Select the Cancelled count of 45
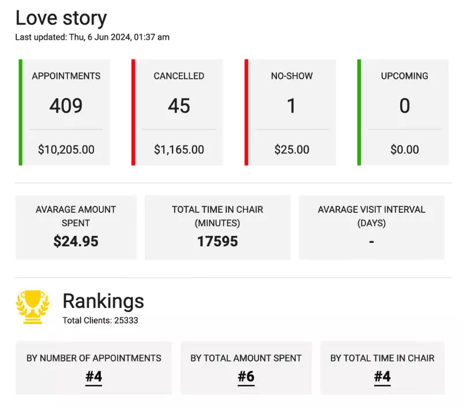 pyautogui.click(x=179, y=106)
